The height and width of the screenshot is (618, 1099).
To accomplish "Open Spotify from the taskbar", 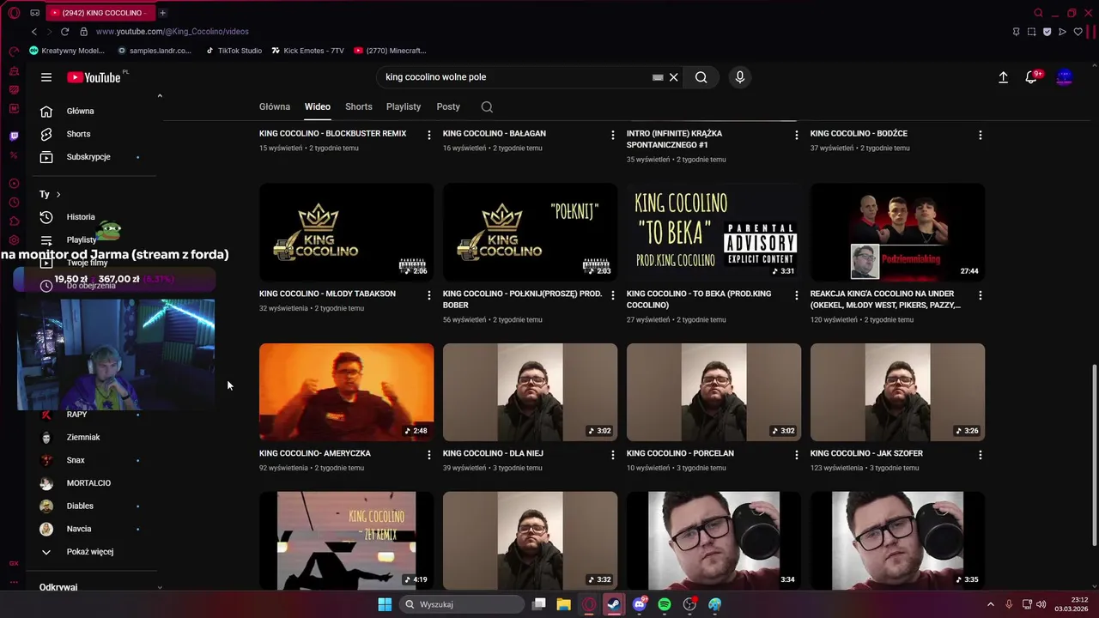I will [665, 604].
